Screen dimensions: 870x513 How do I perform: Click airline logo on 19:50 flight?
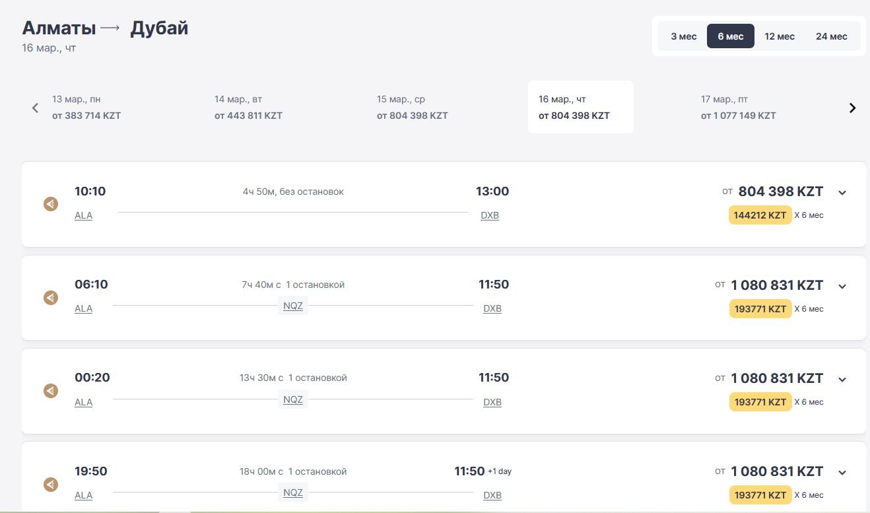tap(51, 485)
